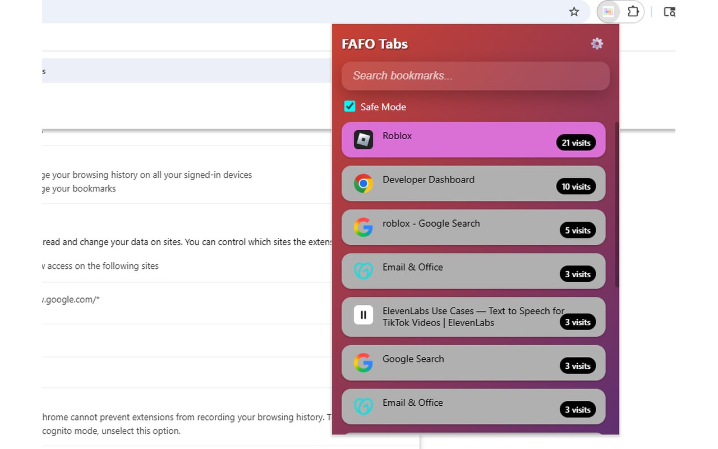The image size is (718, 449).
Task: Click the Google logo beside roblox - Google Search
Action: [363, 227]
